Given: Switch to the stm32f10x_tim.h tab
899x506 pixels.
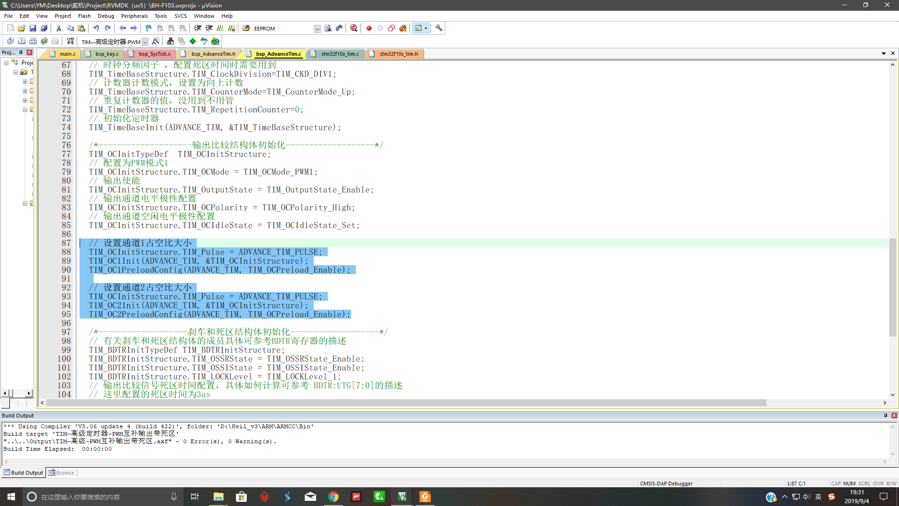Looking at the screenshot, I should tap(398, 54).
